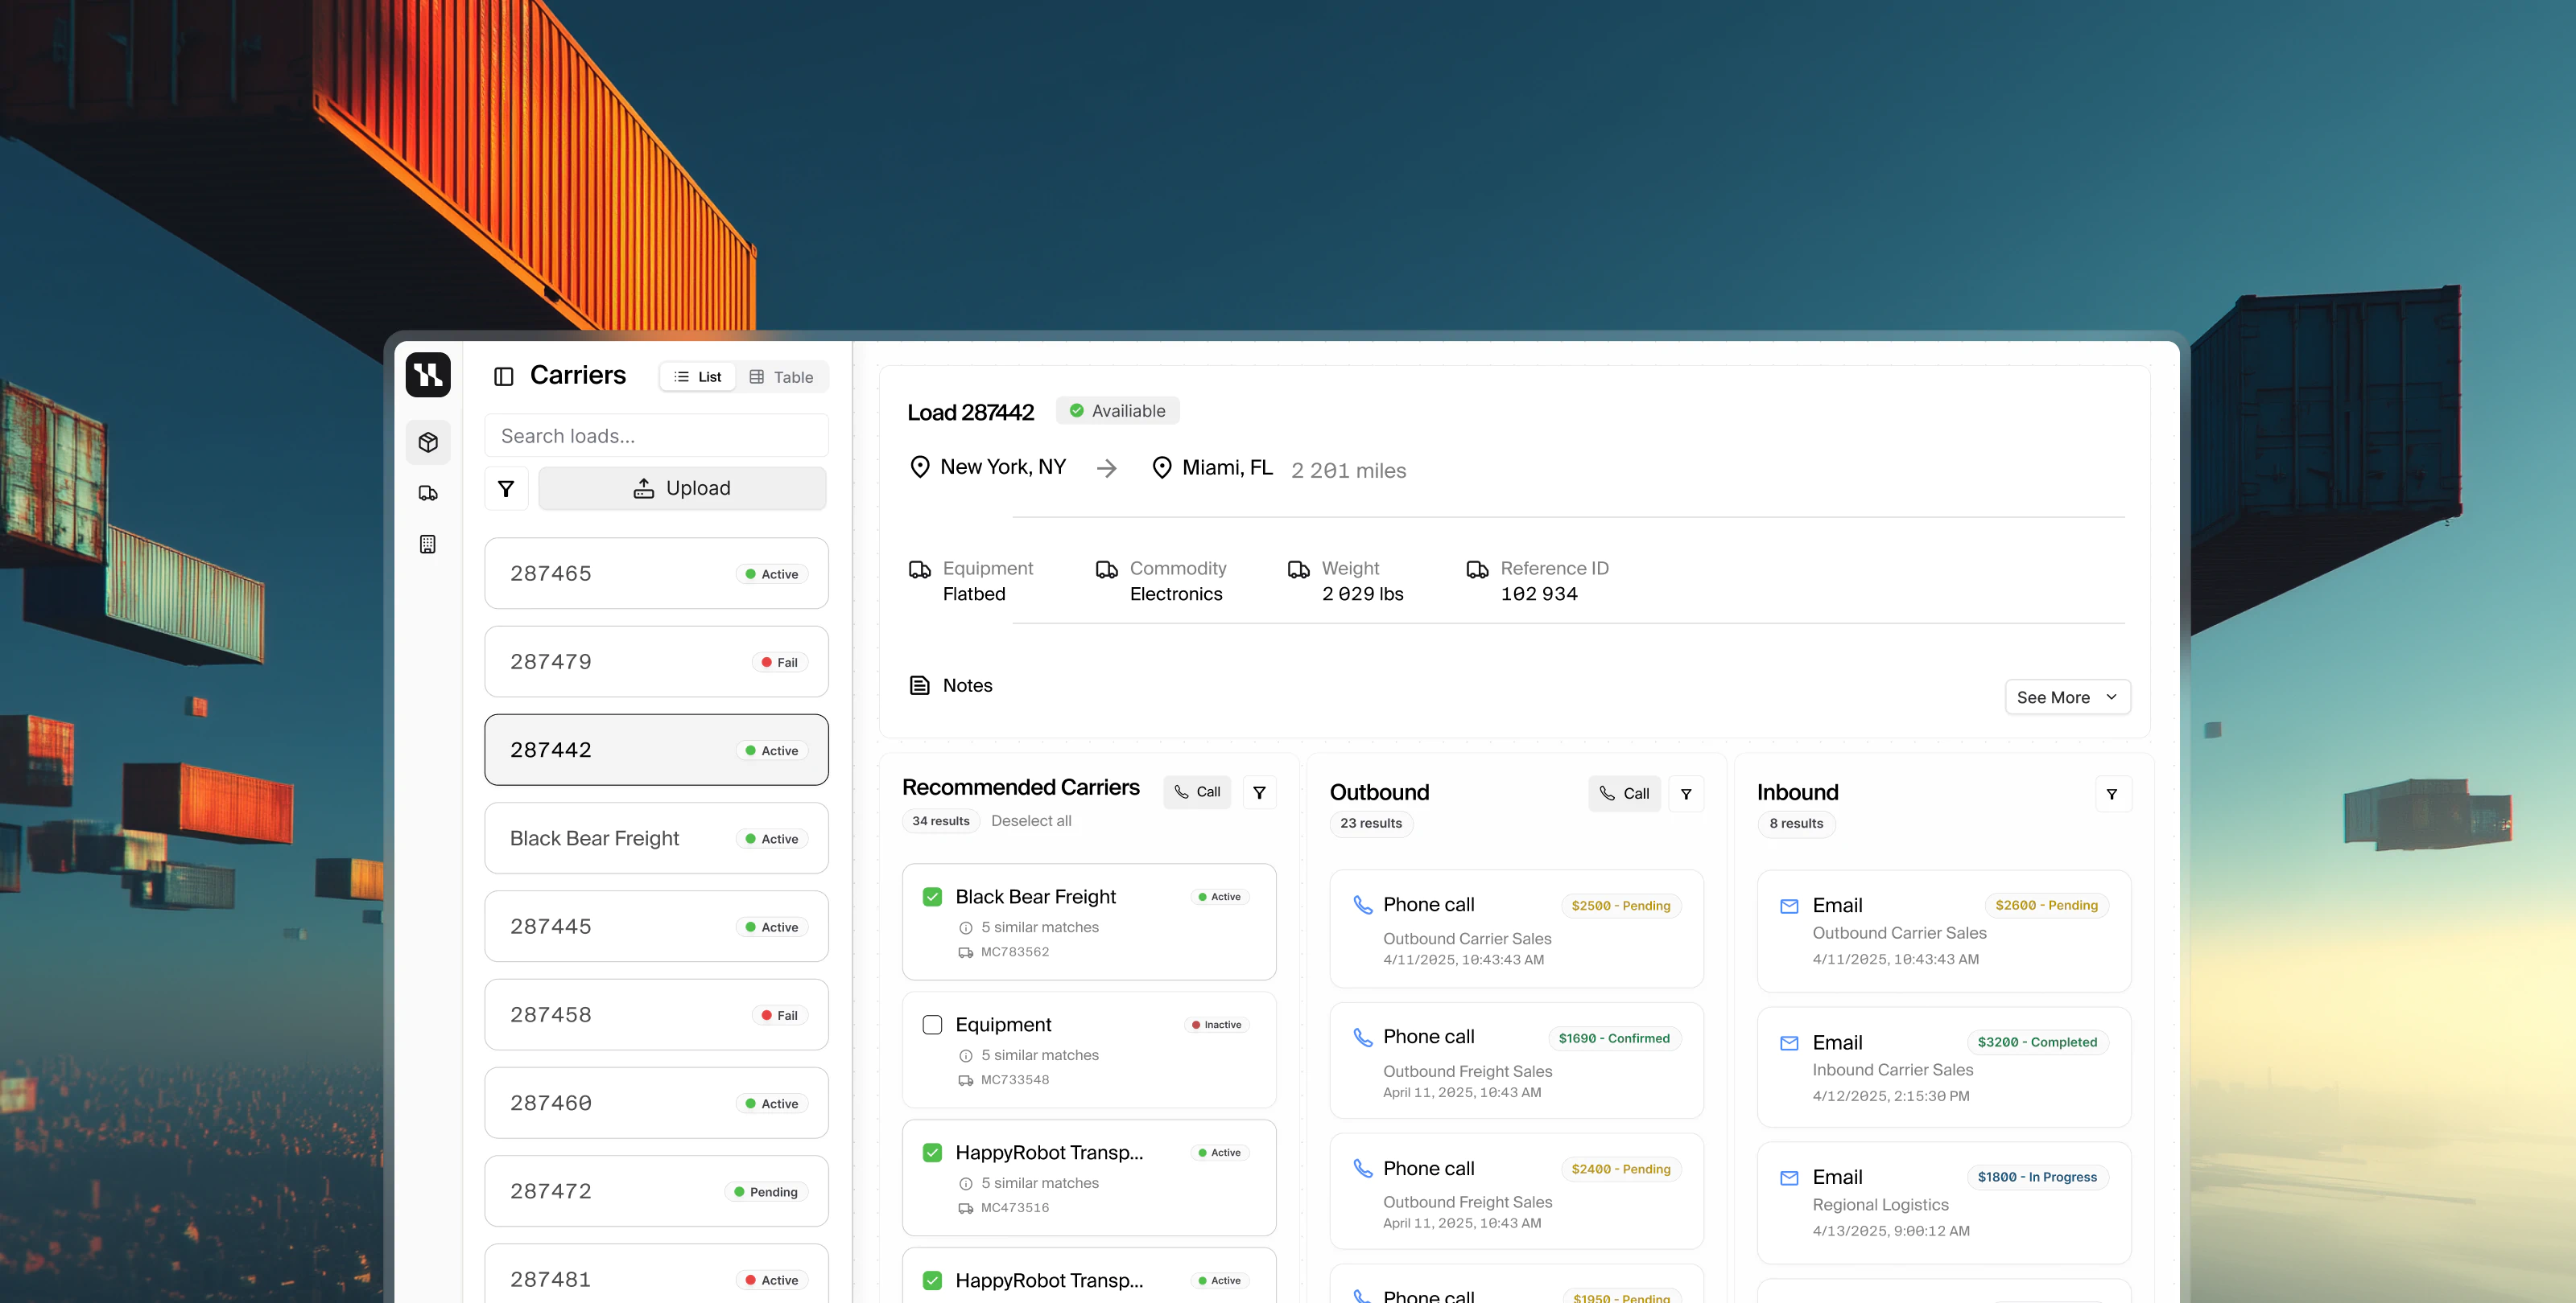Viewport: 2576px width, 1303px height.
Task: Select load 287479 with Fail status
Action: click(656, 661)
